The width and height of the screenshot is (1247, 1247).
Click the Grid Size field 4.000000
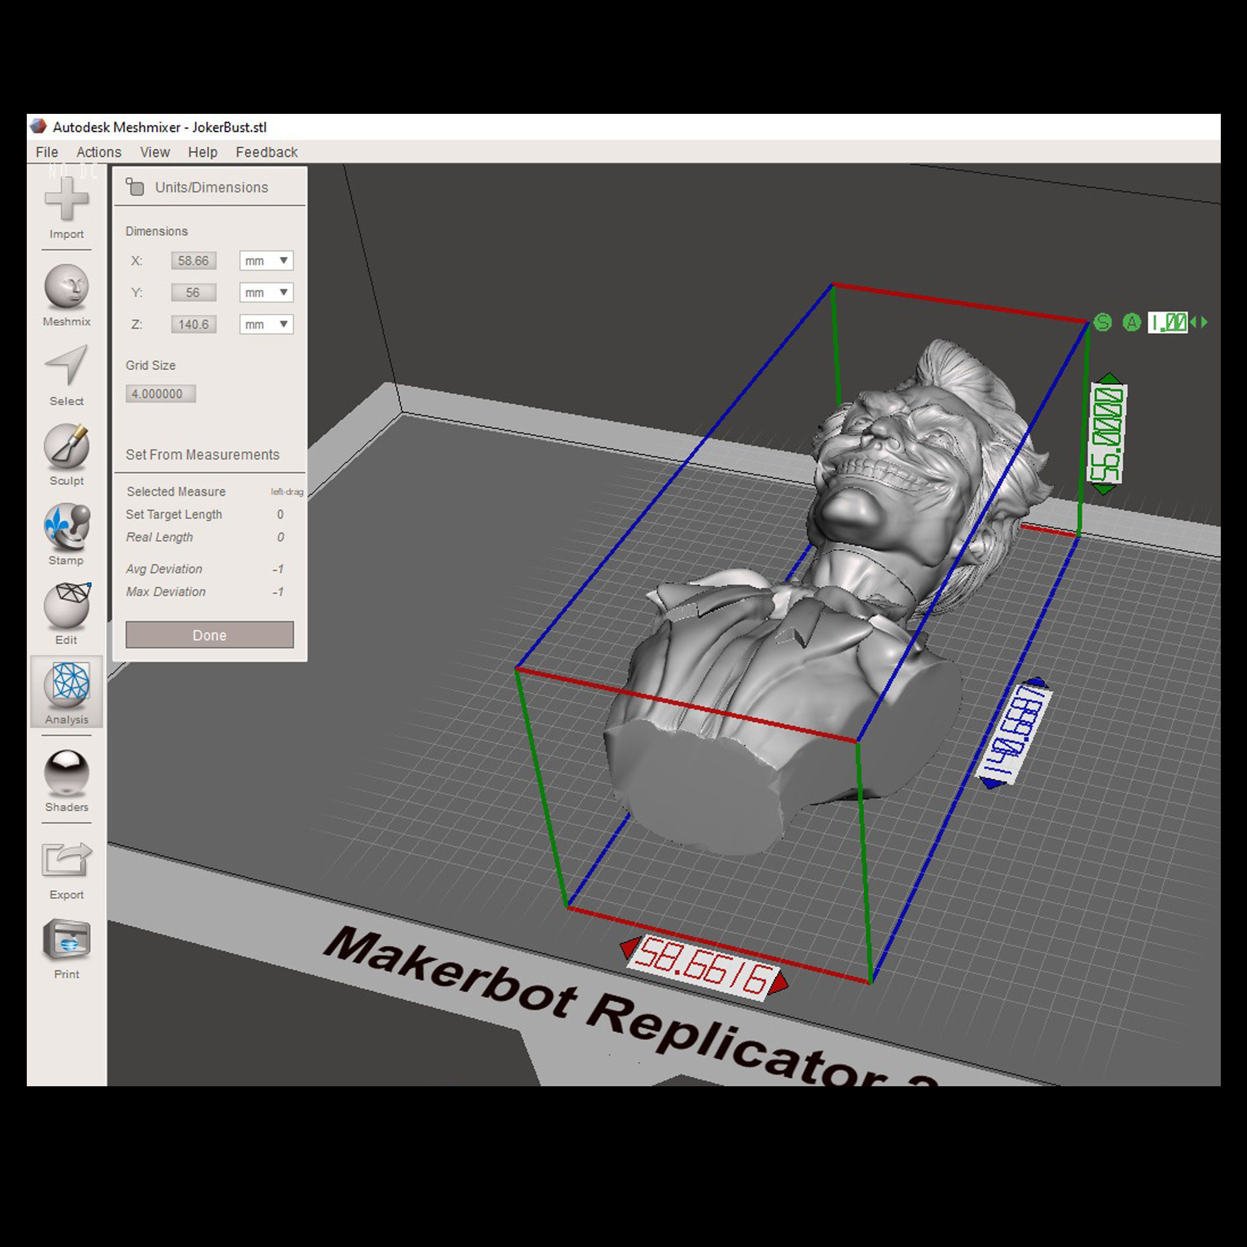[x=161, y=394]
